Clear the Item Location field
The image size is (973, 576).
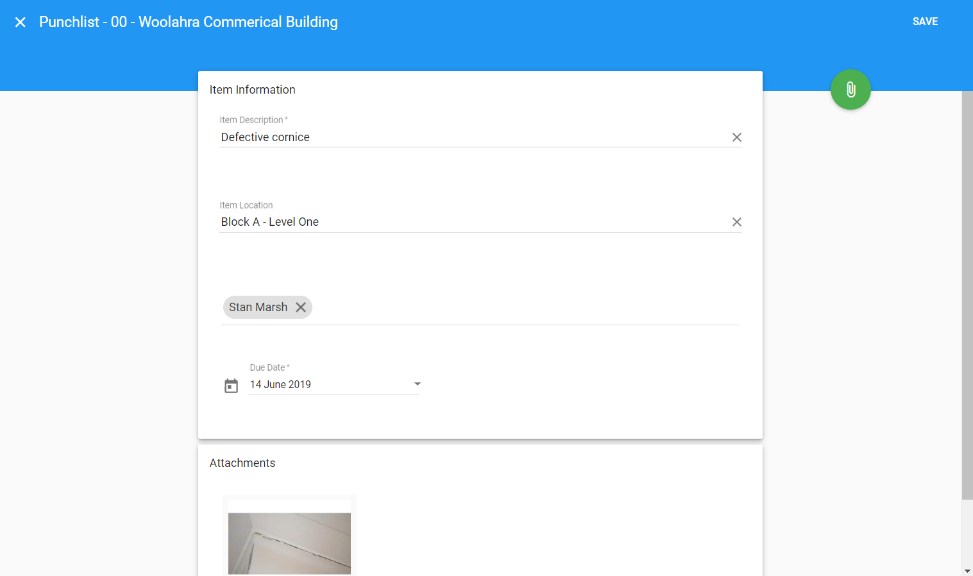[737, 222]
